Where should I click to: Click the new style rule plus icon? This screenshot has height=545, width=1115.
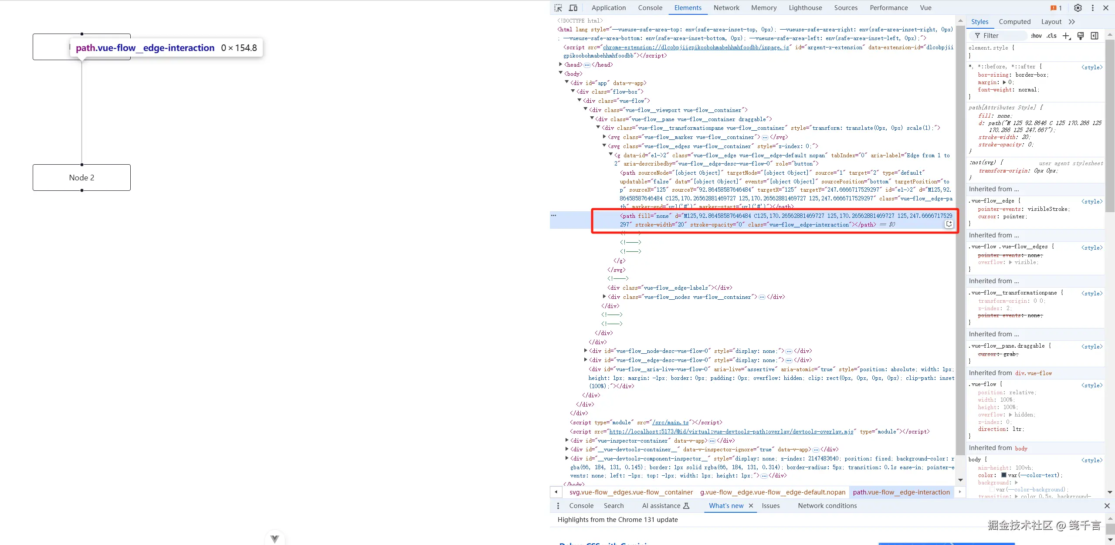(1066, 36)
